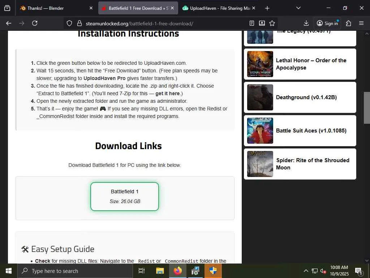This screenshot has height=278, width=370.
Task: Open tracking protection shield icon
Action: click(x=69, y=24)
